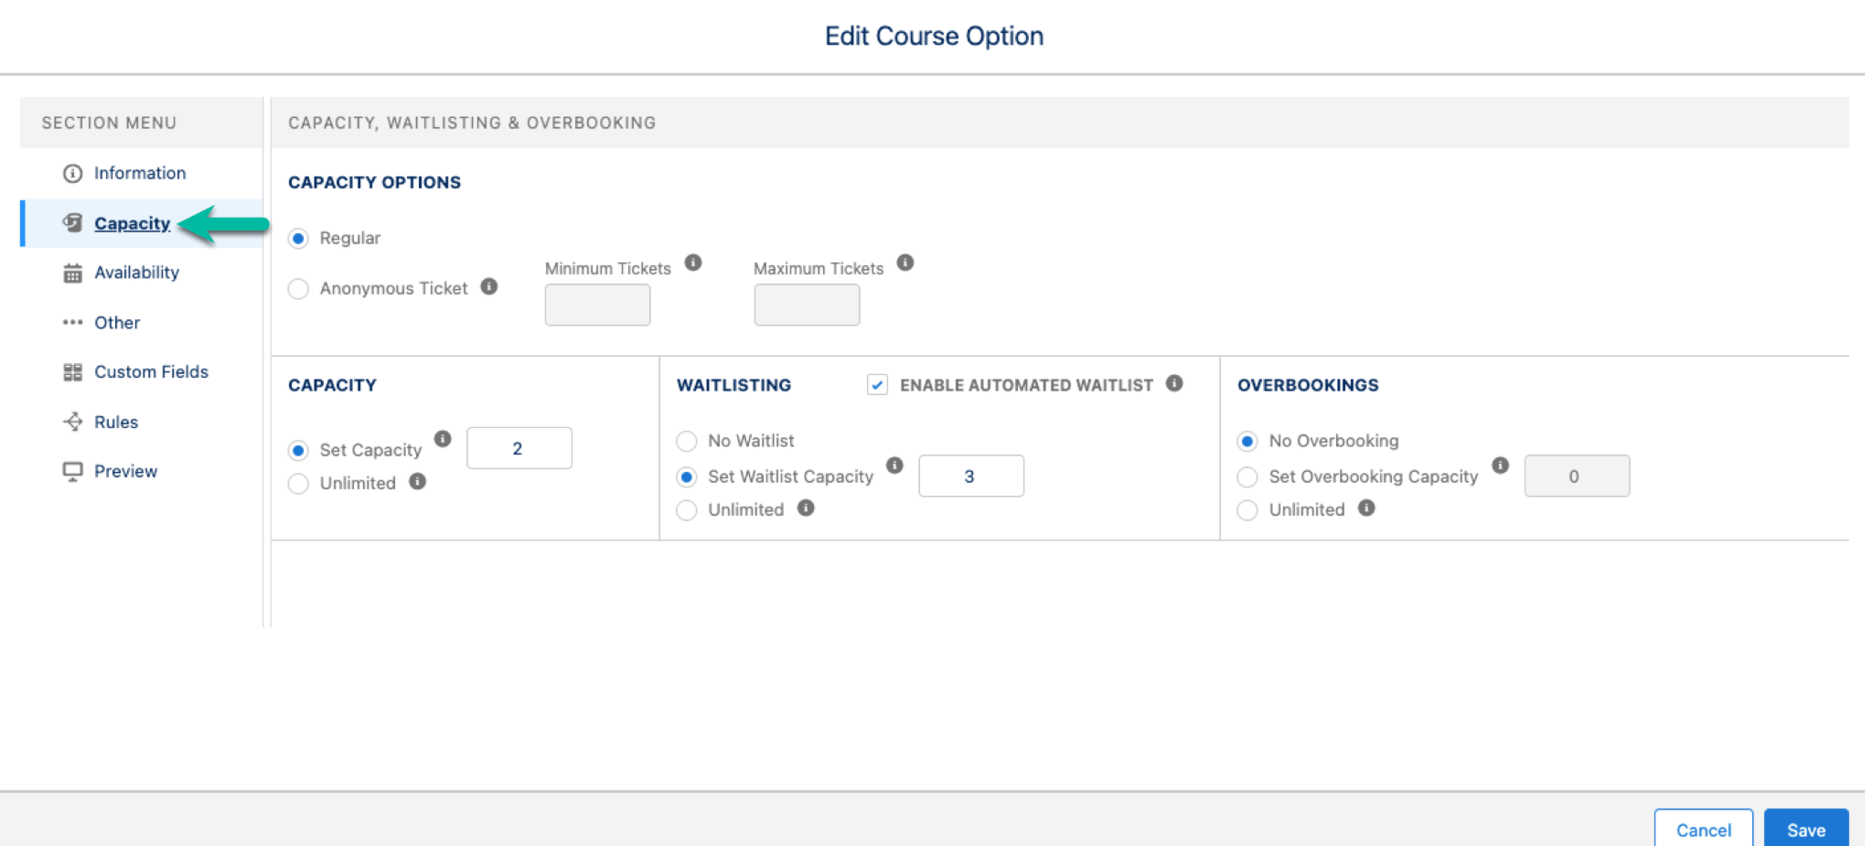Click the Preview monitor icon
1873x846 pixels.
point(72,471)
